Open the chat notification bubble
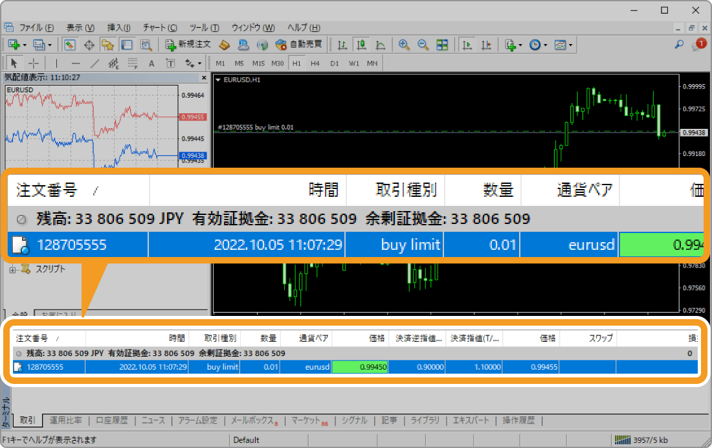Screen dimensions: 712x448 (698, 45)
